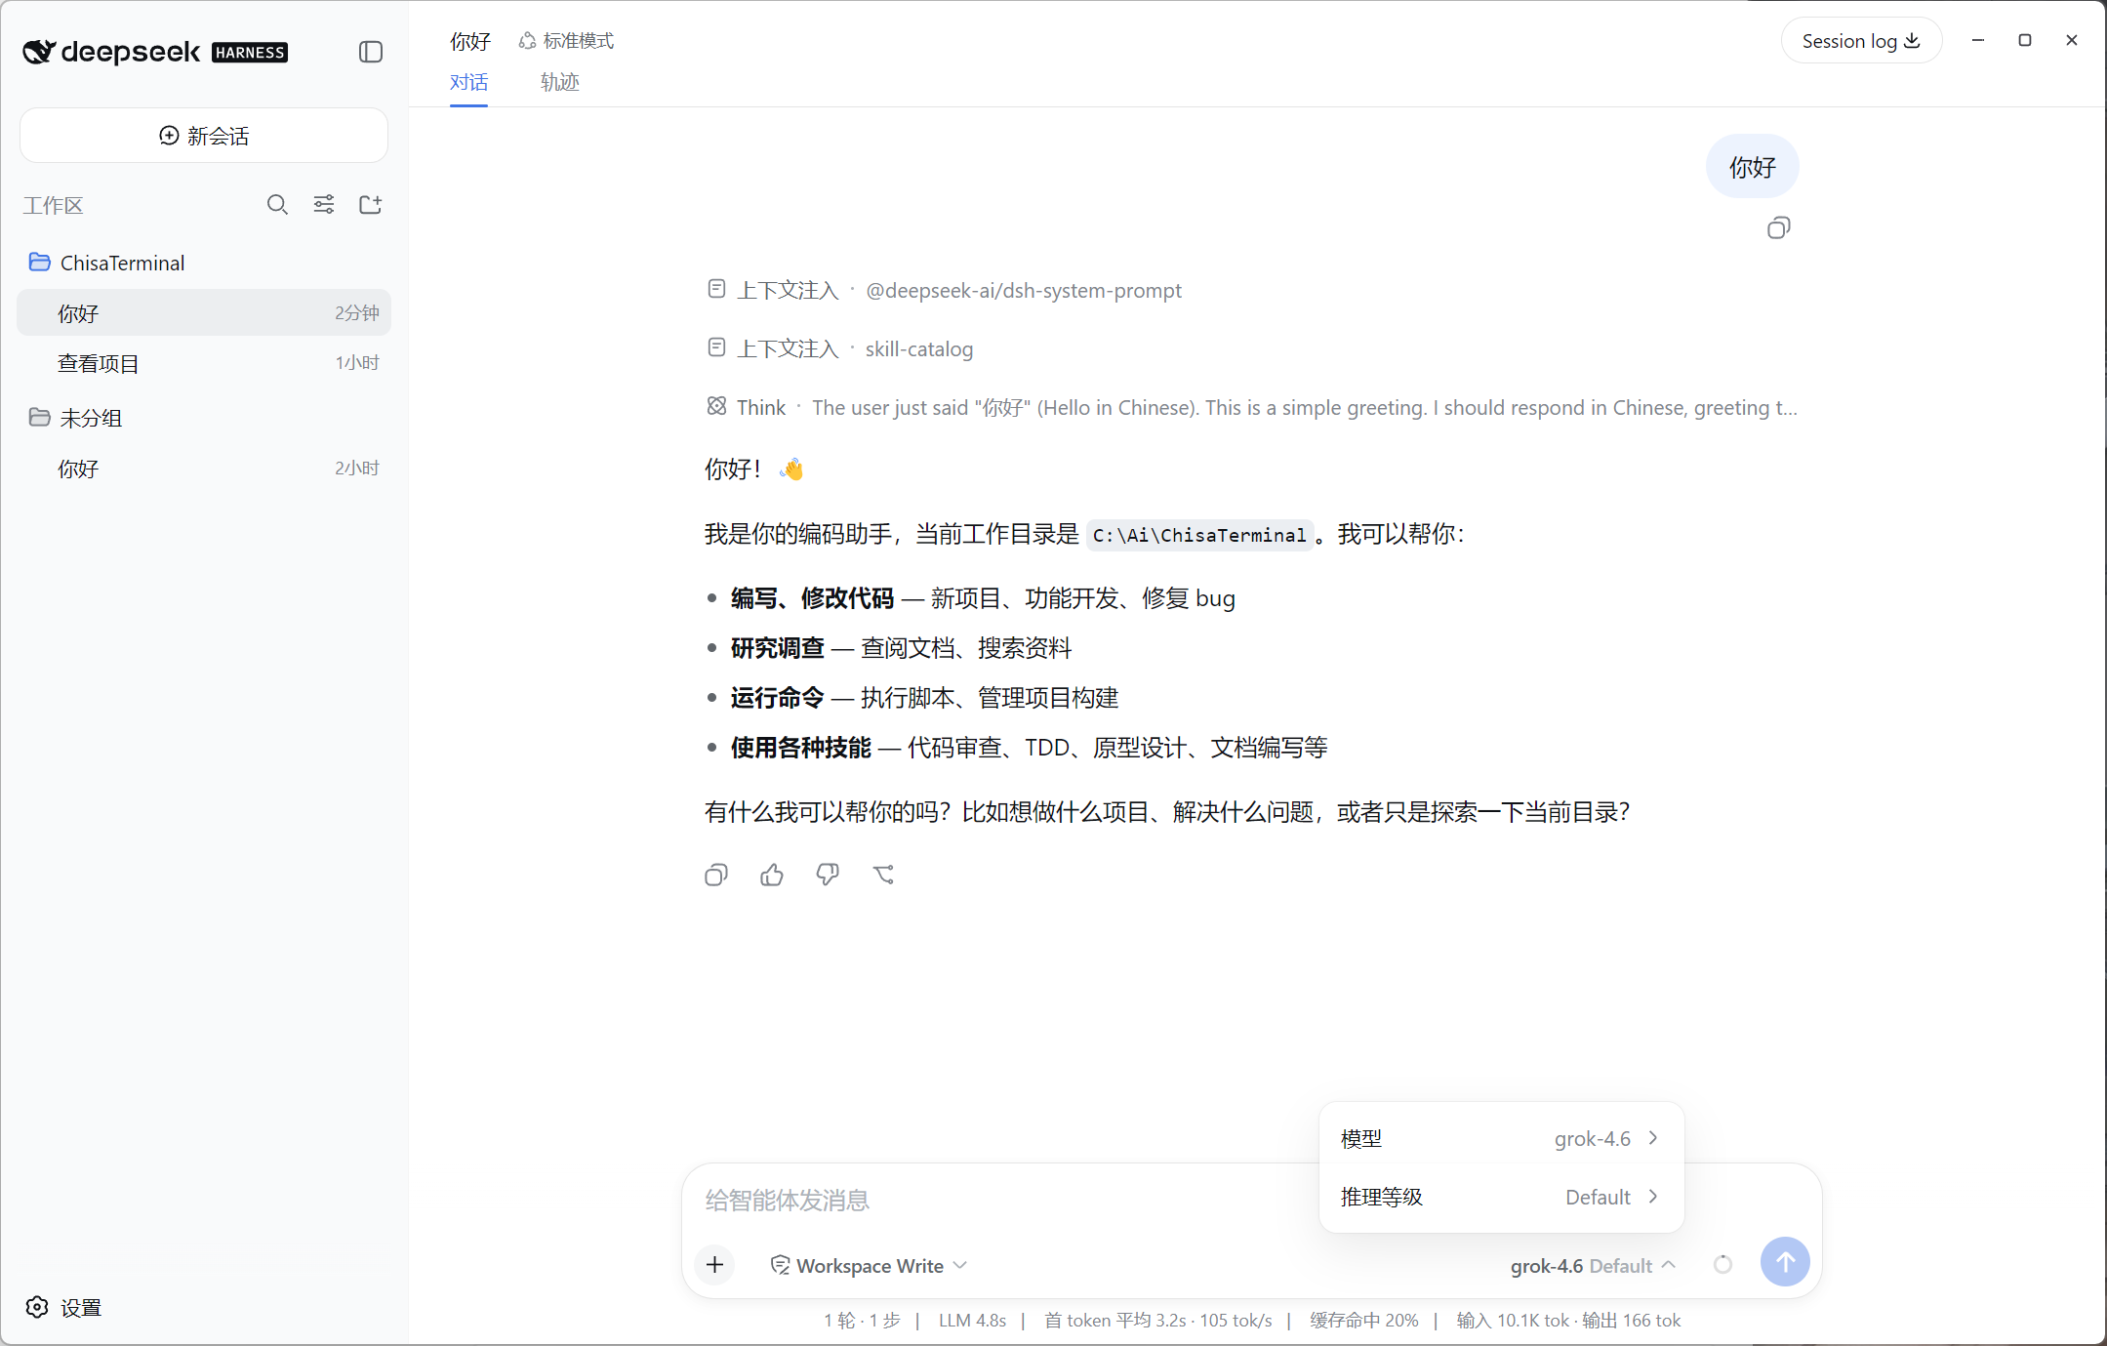
Task: Click the 输入 10.1K tok status entry
Action: point(1513,1320)
